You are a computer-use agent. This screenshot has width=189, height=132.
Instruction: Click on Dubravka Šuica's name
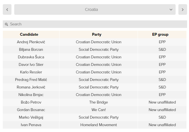point(31,57)
